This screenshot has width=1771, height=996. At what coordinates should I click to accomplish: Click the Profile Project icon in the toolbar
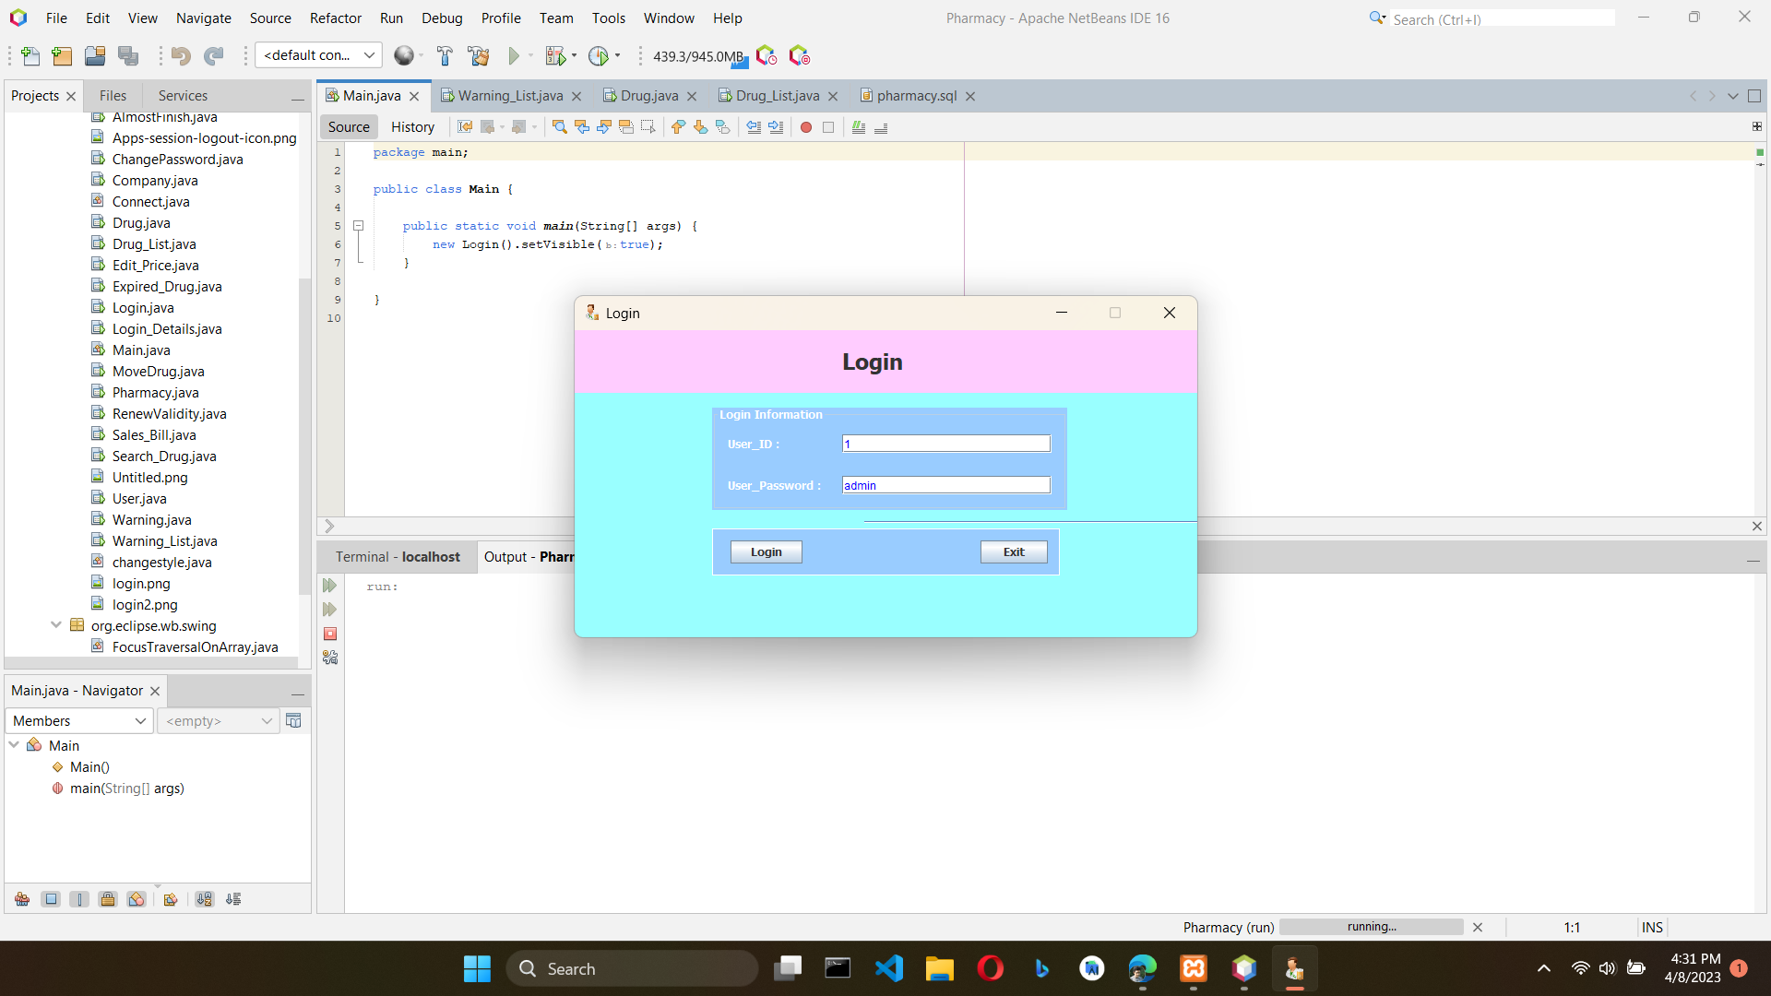tap(599, 56)
